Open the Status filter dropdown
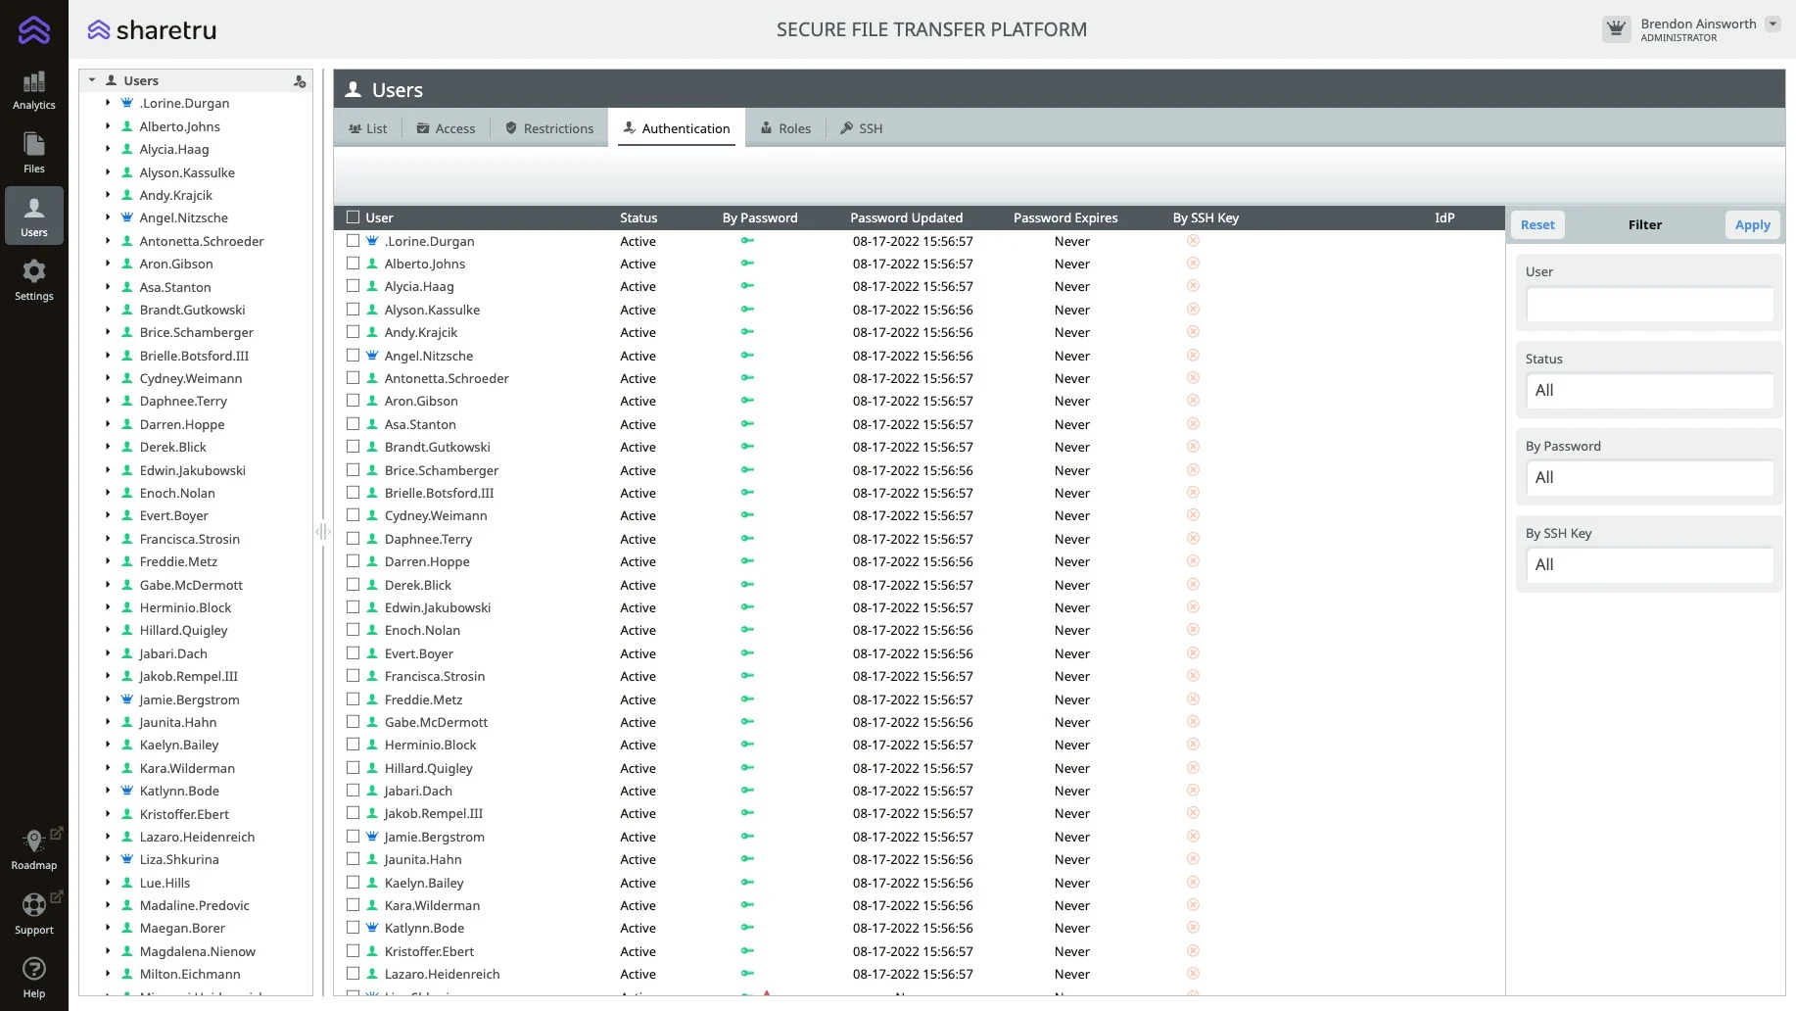1796x1011 pixels. [x=1650, y=390]
